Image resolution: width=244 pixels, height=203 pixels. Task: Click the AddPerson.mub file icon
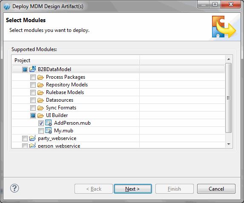[x=49, y=123]
